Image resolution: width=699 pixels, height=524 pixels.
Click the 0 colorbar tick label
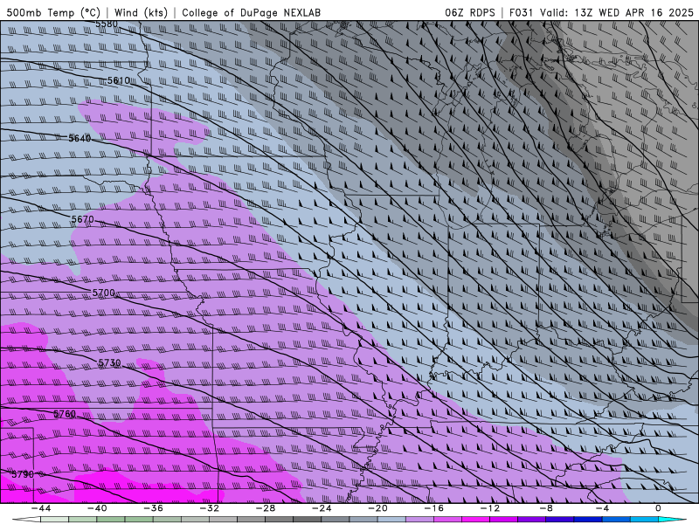point(658,508)
